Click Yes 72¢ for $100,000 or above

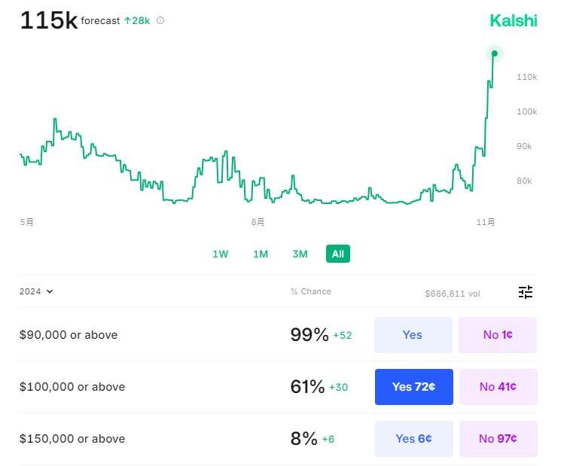413,387
